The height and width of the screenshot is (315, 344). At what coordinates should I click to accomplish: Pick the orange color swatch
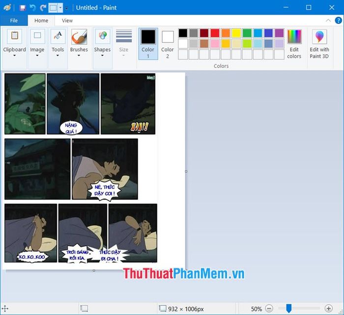pyautogui.click(x=226, y=33)
